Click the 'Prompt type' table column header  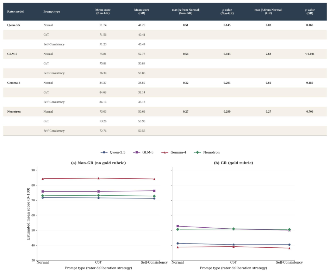click(x=52, y=12)
